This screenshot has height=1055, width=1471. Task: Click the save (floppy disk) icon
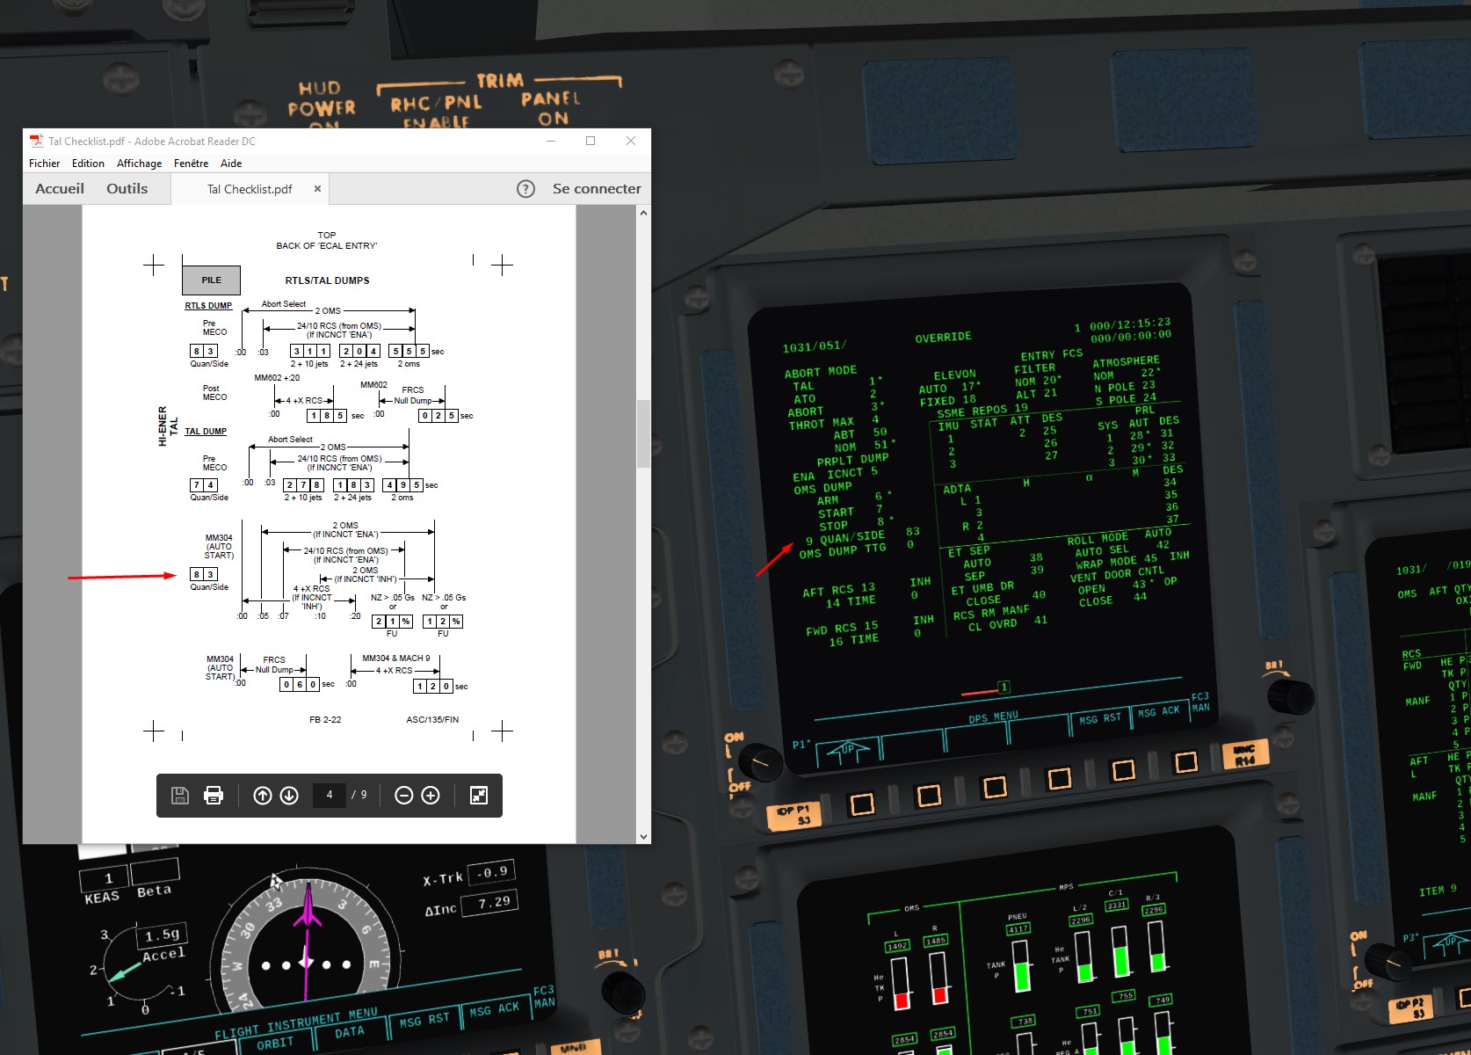(180, 796)
